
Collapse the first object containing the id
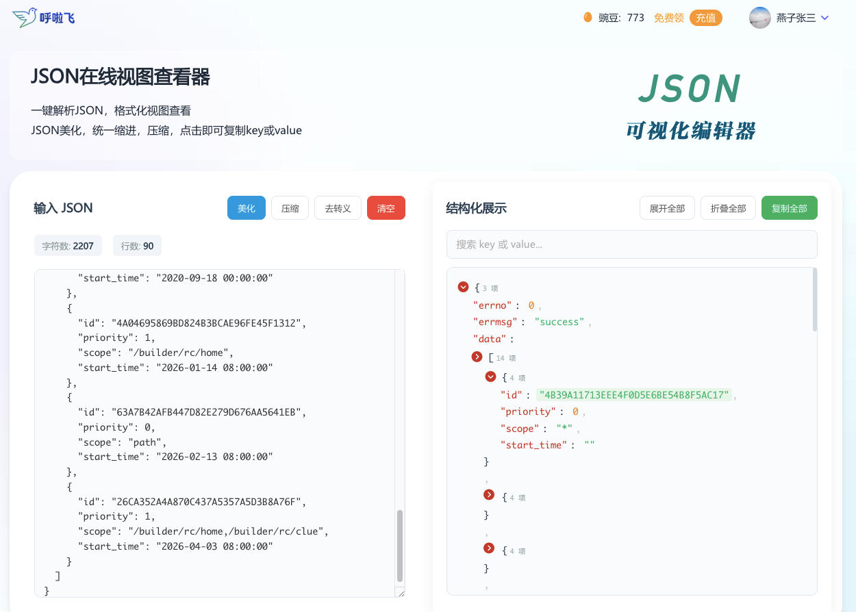click(x=490, y=377)
